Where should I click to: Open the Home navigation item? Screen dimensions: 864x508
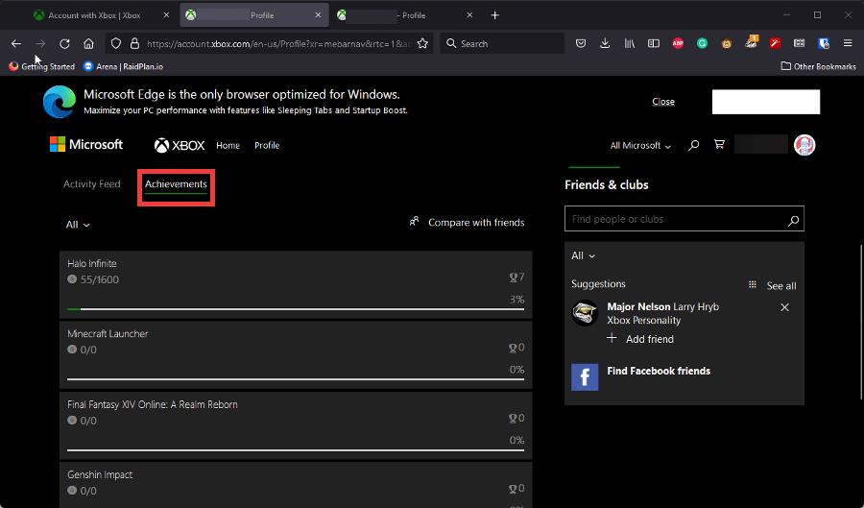228,145
